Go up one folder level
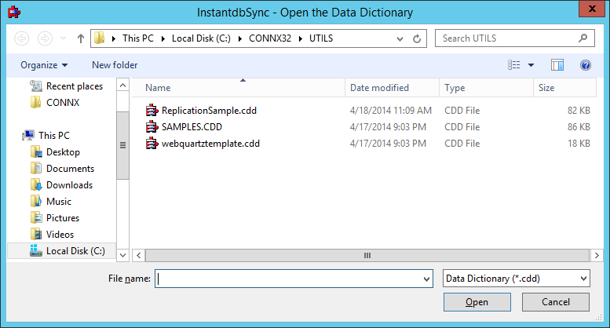The image size is (610, 328). (x=81, y=38)
